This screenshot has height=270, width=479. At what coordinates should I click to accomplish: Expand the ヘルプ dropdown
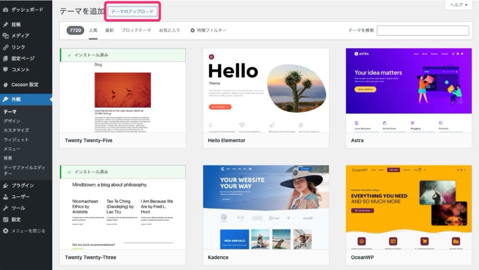[x=458, y=5]
